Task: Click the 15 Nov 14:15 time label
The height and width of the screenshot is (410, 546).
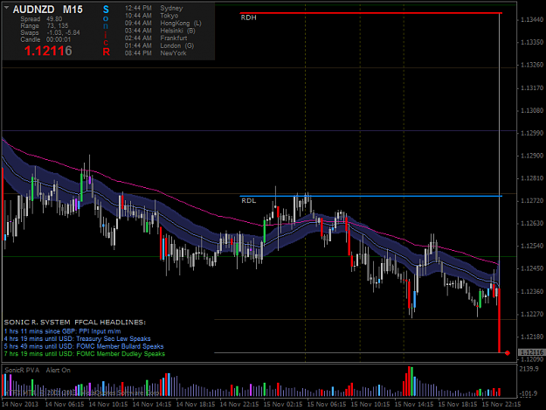Action: tap(414, 405)
